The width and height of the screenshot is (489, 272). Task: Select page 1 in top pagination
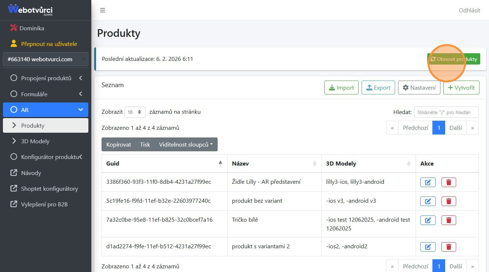pyautogui.click(x=439, y=128)
